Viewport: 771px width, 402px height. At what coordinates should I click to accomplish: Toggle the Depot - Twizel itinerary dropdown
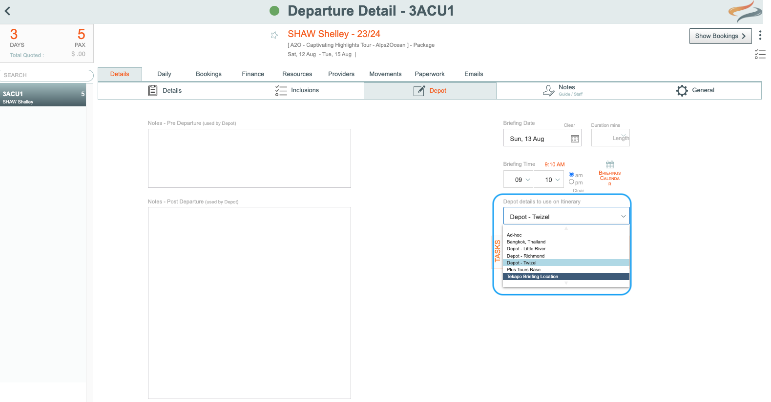coord(566,216)
